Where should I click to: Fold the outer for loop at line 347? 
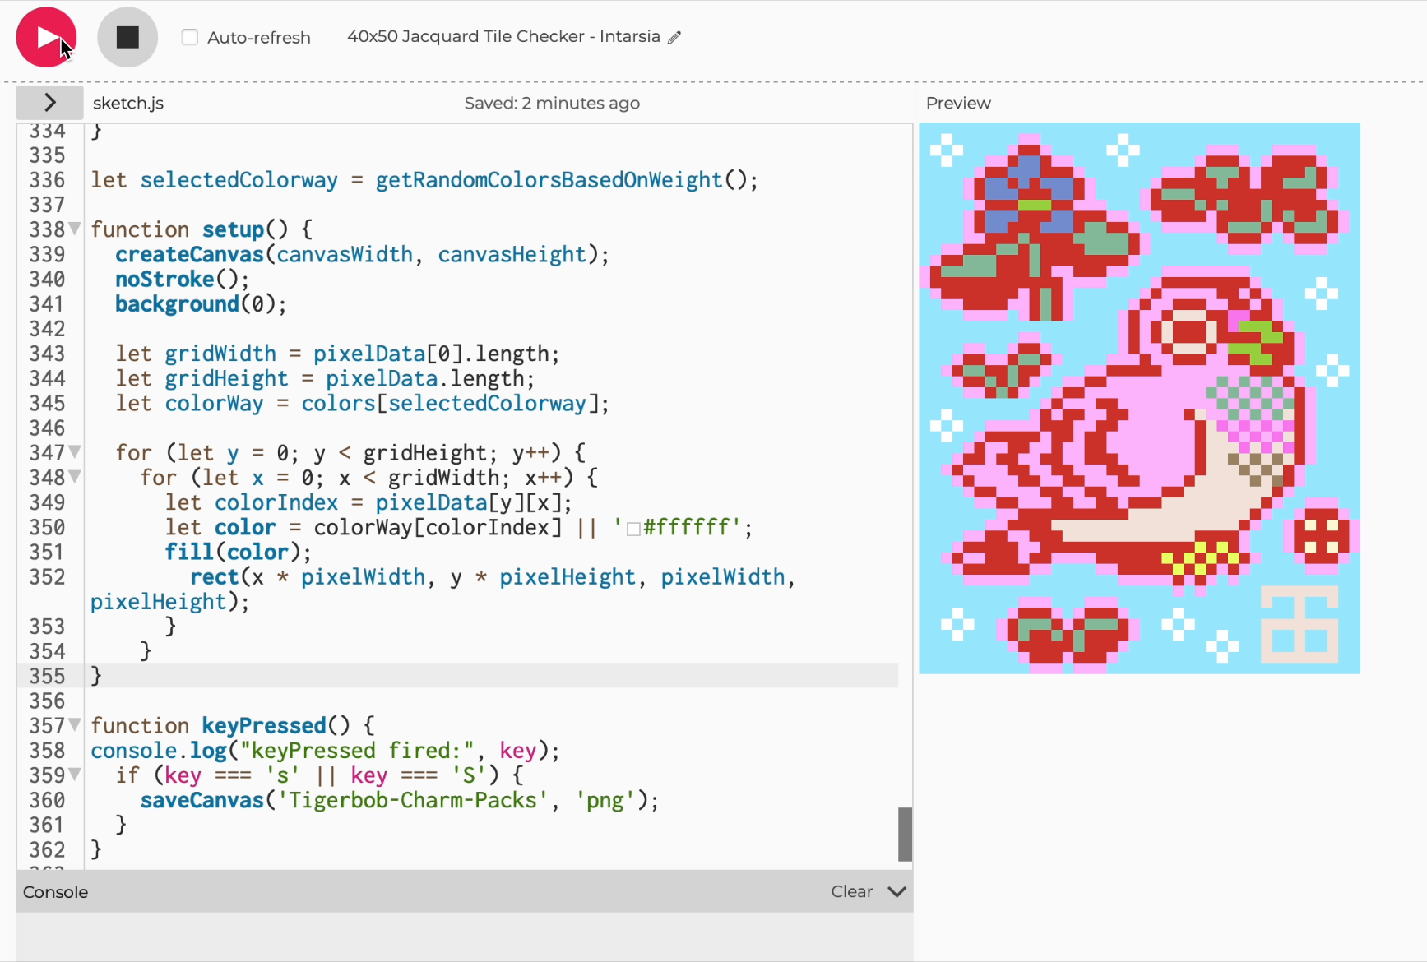click(75, 451)
